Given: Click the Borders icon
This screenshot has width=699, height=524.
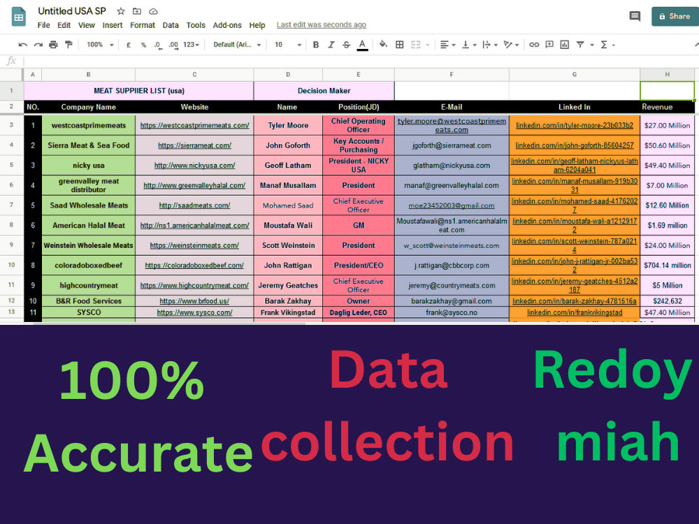Looking at the screenshot, I should (400, 45).
